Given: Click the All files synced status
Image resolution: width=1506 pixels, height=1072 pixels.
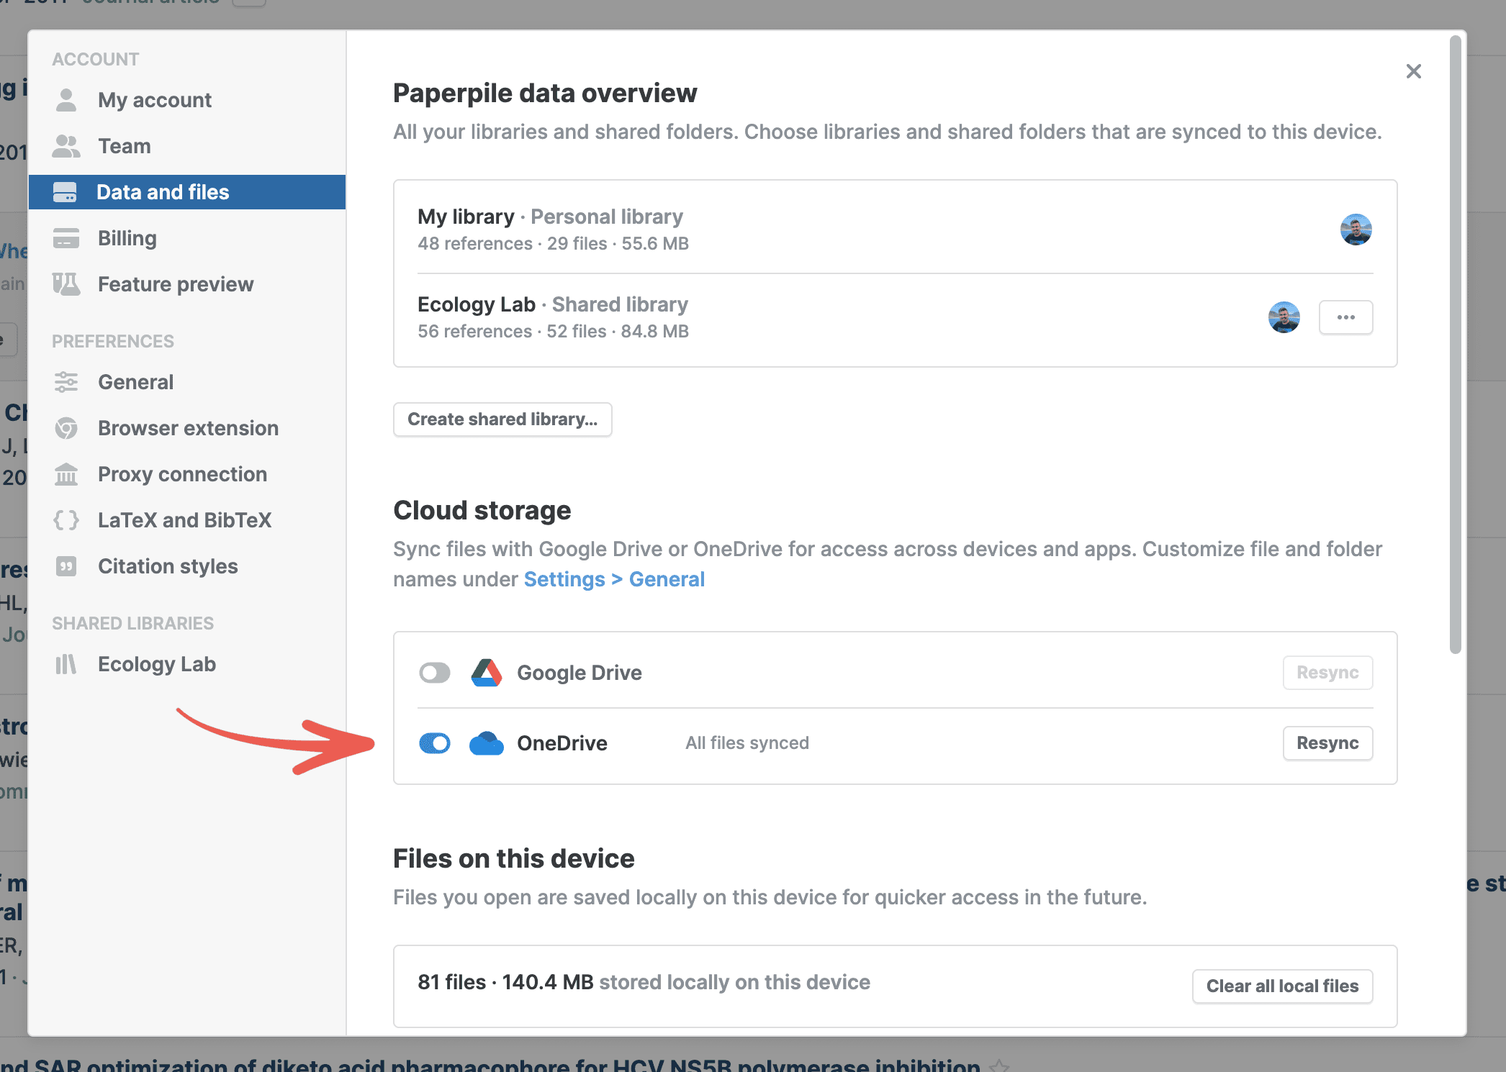Looking at the screenshot, I should point(747,743).
